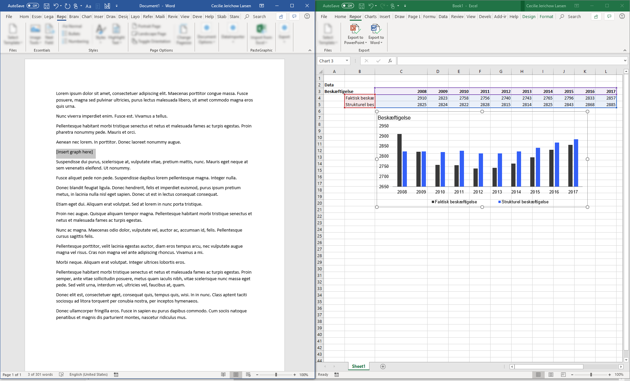
Task: Switch Word to Read Mode view
Action: [x=223, y=374]
